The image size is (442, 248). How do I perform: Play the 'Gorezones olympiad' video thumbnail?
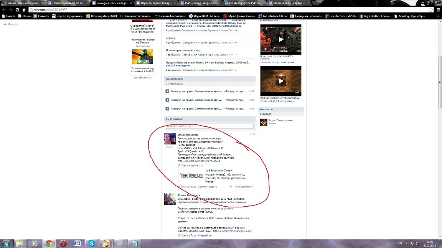tap(281, 39)
